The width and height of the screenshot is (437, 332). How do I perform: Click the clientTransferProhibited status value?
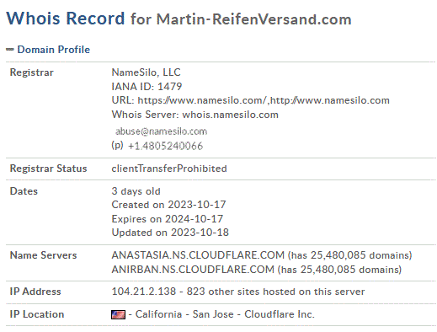tap(169, 169)
